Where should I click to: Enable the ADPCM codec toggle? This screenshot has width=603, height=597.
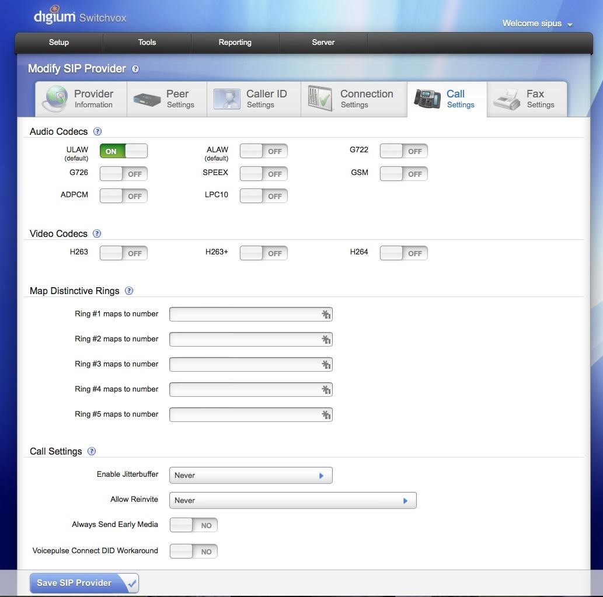click(123, 196)
